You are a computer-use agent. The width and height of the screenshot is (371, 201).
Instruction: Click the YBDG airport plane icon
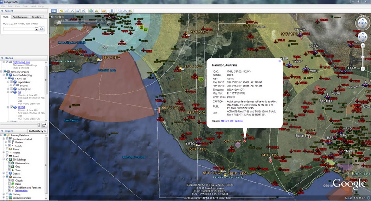(x=327, y=97)
